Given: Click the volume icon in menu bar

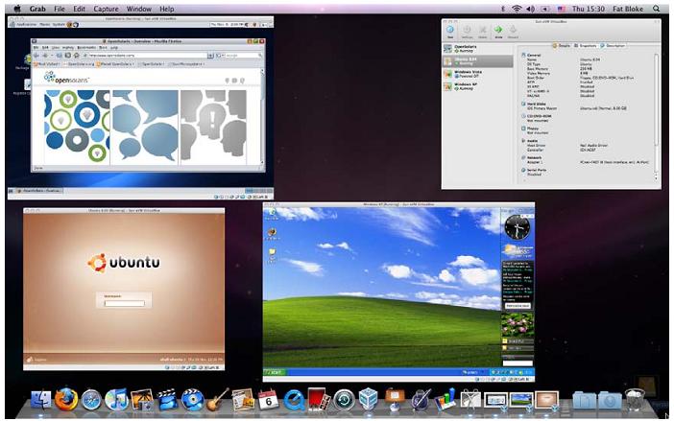Looking at the screenshot, I should (531, 9).
